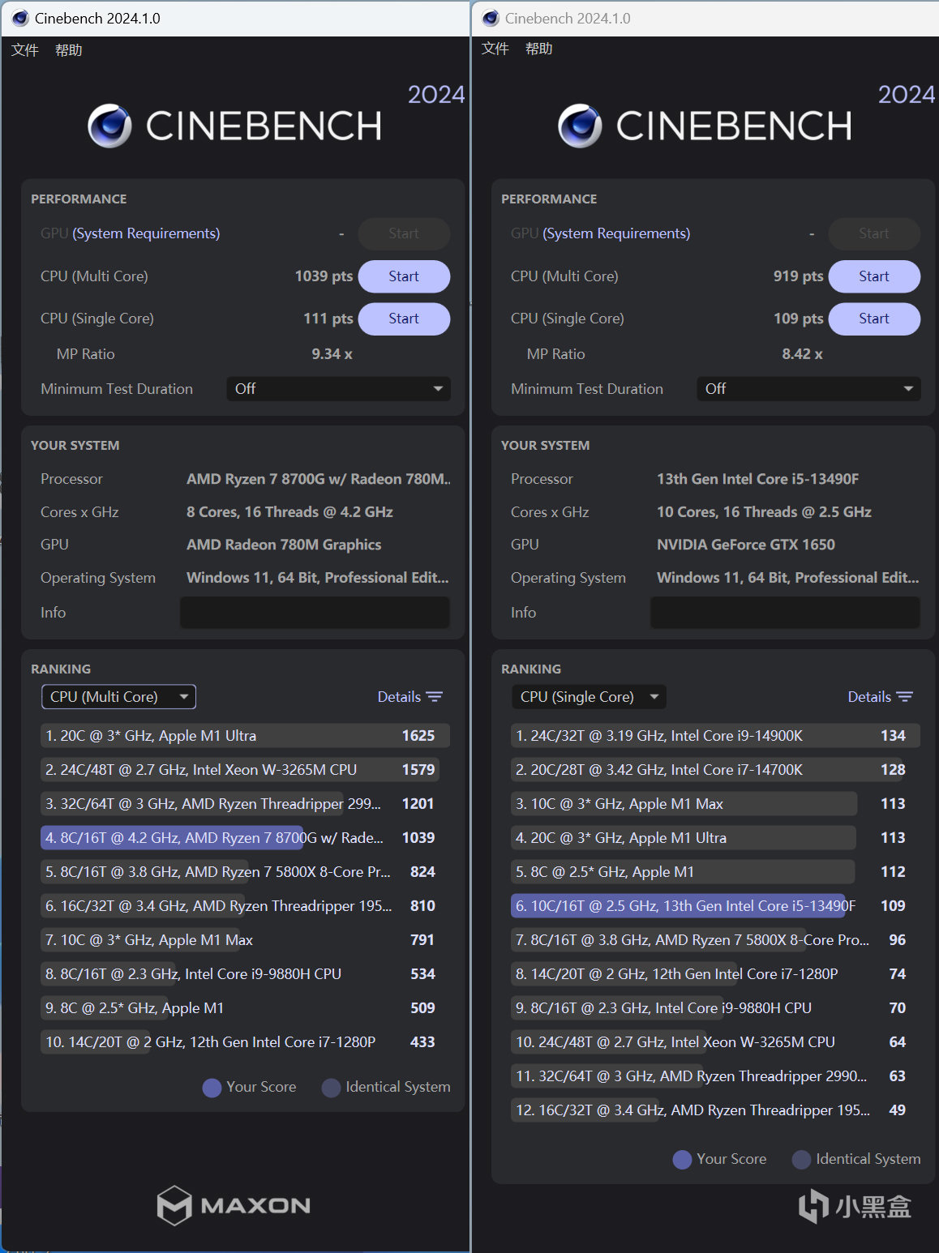Click MP Ratio value 9.34 x

point(332,354)
